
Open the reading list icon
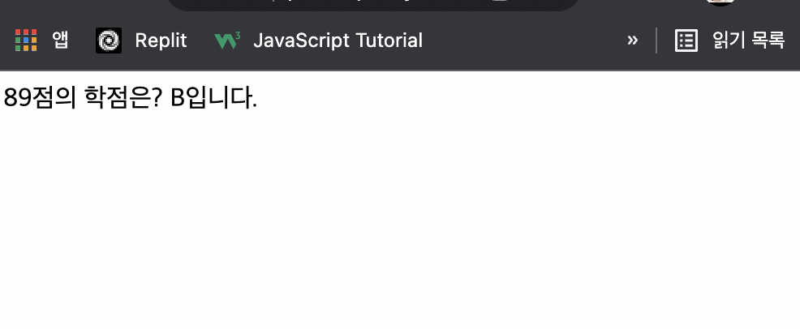pos(686,40)
